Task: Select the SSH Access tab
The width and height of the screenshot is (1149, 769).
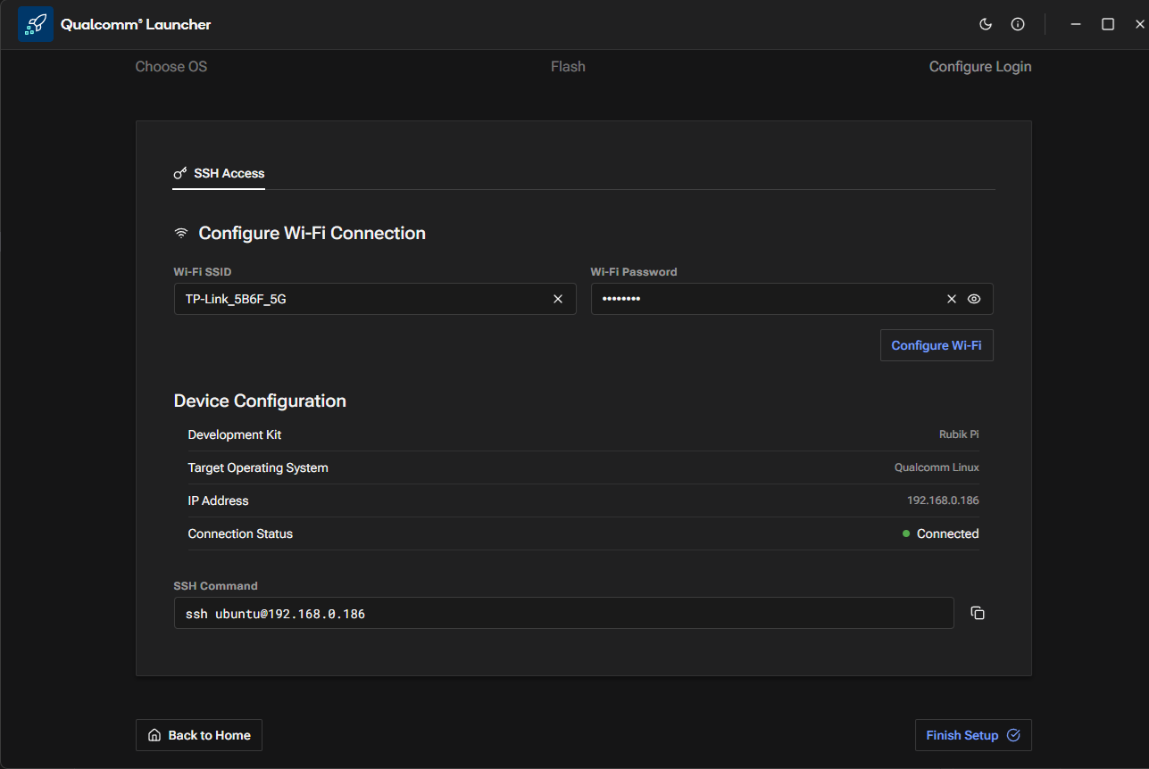Action: click(220, 173)
